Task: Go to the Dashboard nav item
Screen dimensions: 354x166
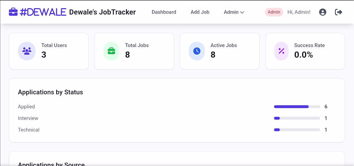Action: 164,12
